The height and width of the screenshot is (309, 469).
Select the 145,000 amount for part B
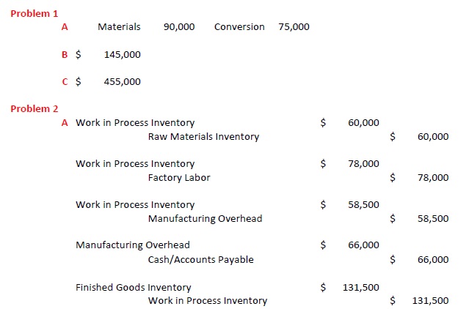coord(123,54)
